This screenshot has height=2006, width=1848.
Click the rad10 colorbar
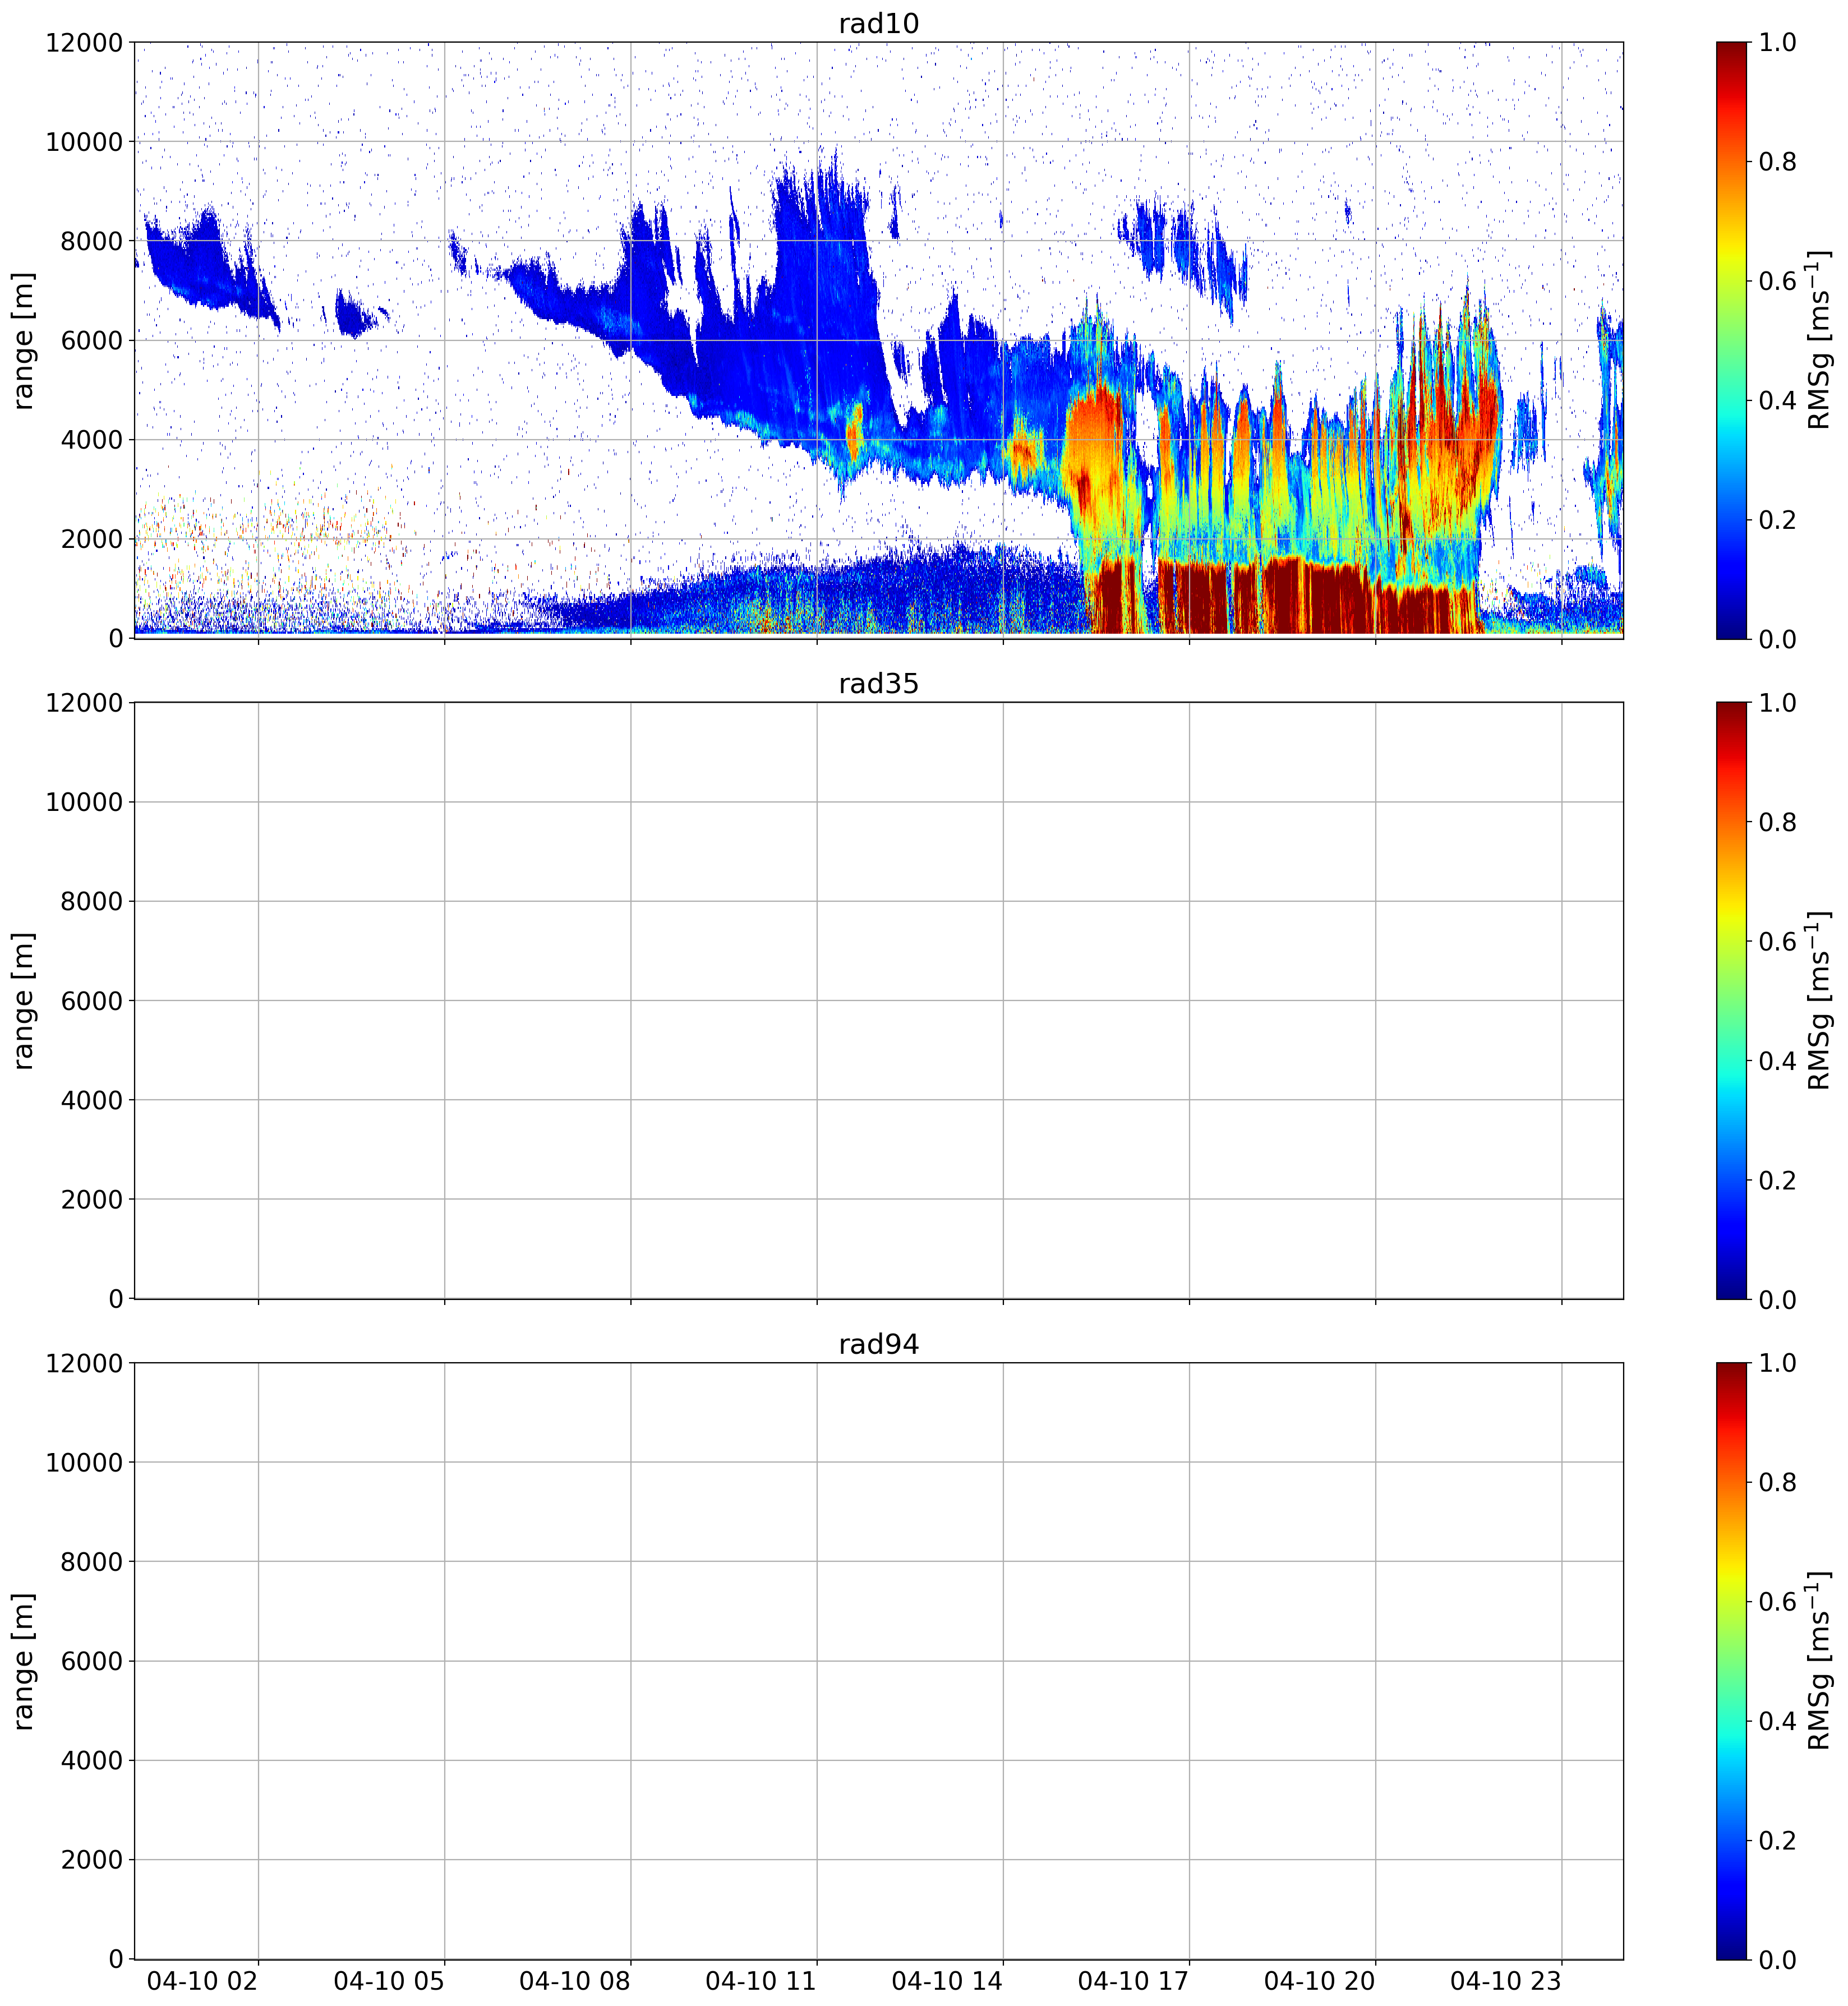(1731, 340)
